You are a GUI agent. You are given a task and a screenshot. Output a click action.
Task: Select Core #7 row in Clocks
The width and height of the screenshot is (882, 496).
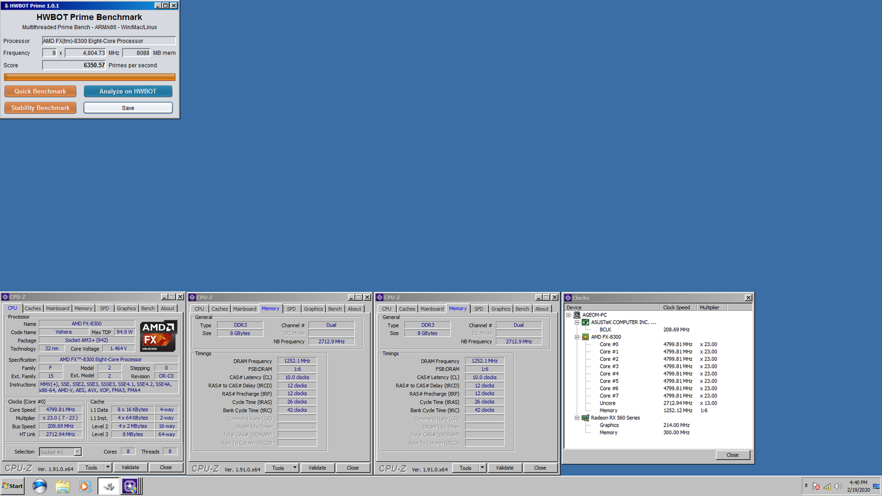click(x=658, y=396)
